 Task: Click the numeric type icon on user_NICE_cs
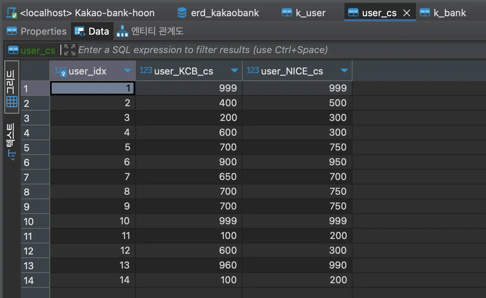[253, 70]
